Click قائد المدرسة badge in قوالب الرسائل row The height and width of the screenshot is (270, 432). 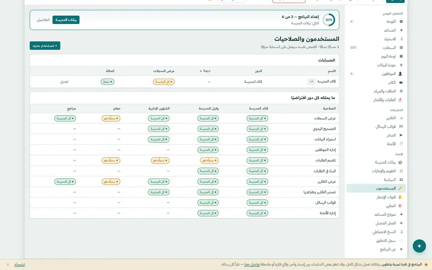coord(257,202)
